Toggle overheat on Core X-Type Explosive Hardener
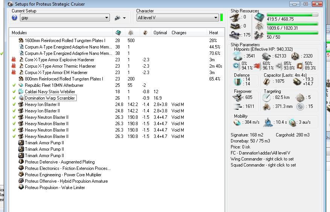330x212 pixels. point(14,60)
